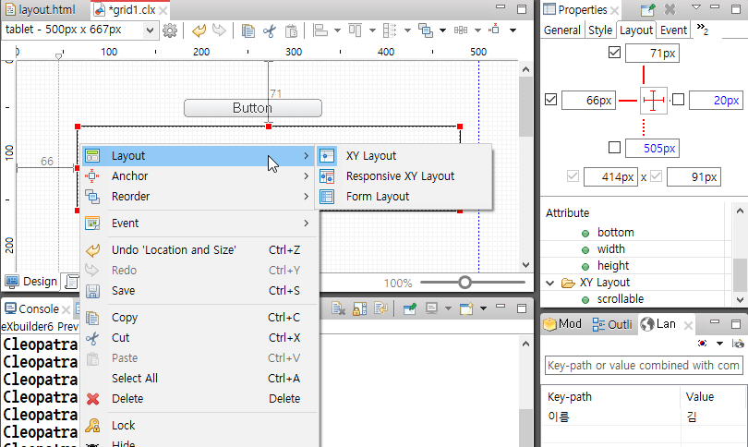Choose Form Layout from the submenu
Image resolution: width=748 pixels, height=447 pixels.
pos(404,197)
